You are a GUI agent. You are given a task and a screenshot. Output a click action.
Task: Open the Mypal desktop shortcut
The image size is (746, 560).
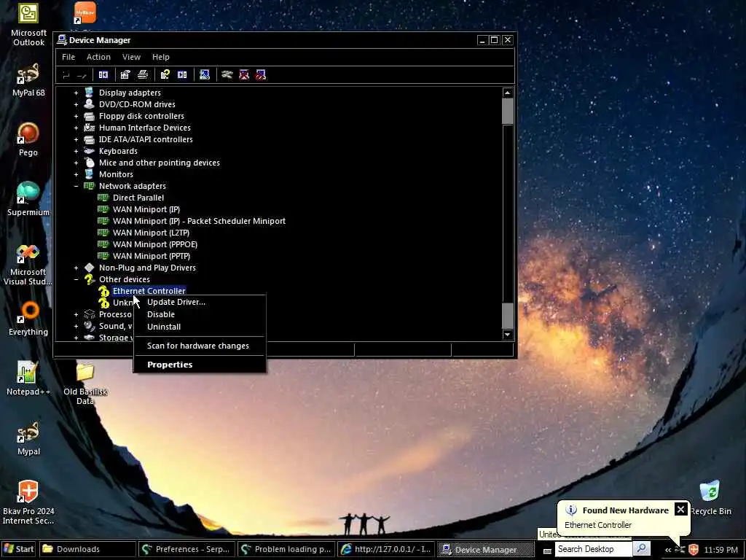28,438
